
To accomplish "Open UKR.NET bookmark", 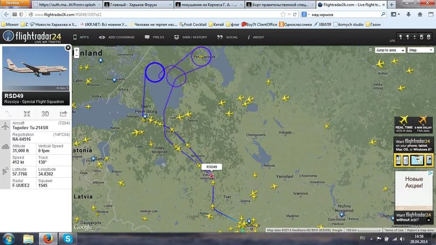I will click(x=103, y=24).
